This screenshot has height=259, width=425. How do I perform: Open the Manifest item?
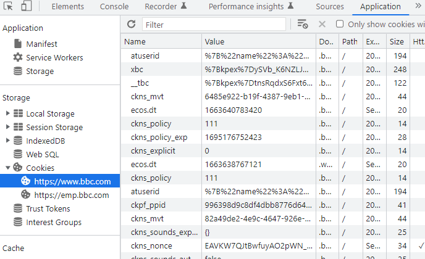pos(41,44)
